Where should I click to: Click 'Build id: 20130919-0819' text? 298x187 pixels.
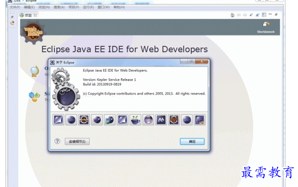[x=102, y=84]
